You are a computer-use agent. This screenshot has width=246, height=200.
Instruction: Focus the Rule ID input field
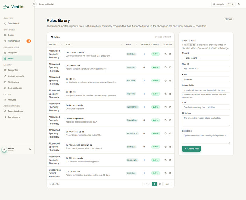[206, 69]
